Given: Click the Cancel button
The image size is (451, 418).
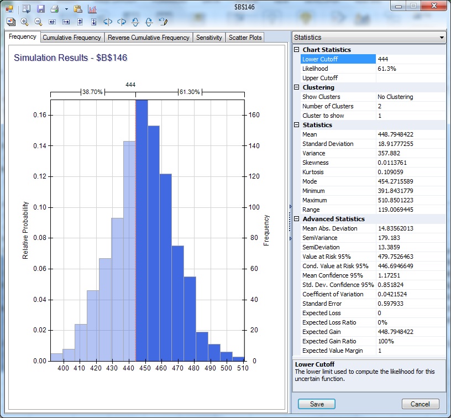Looking at the screenshot, I should (x=420, y=404).
